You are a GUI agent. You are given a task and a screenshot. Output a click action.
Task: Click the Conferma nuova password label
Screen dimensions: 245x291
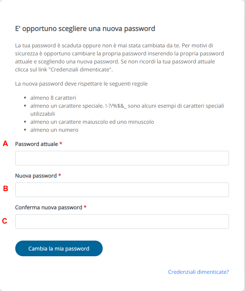point(48,207)
